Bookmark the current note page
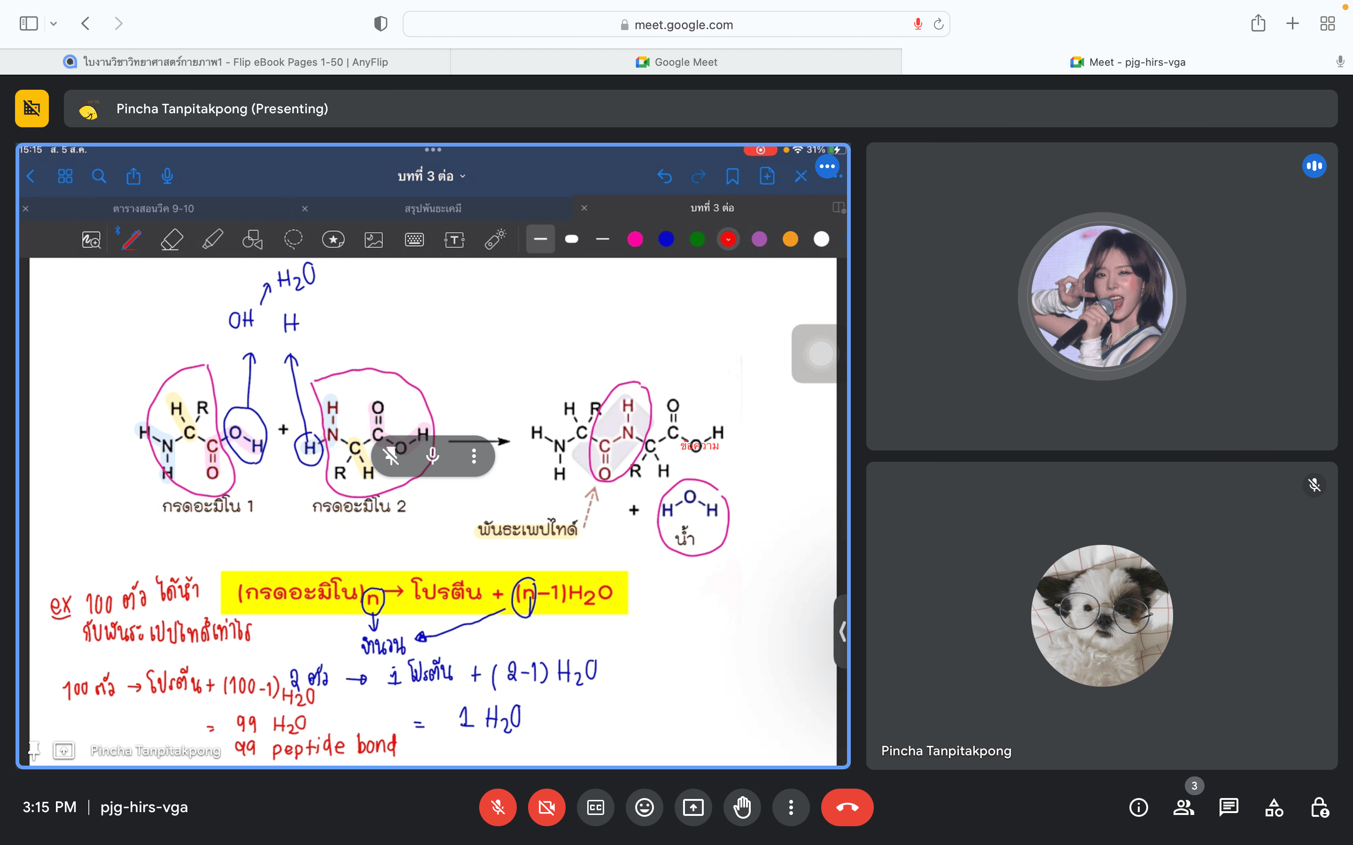This screenshot has height=845, width=1353. (733, 177)
